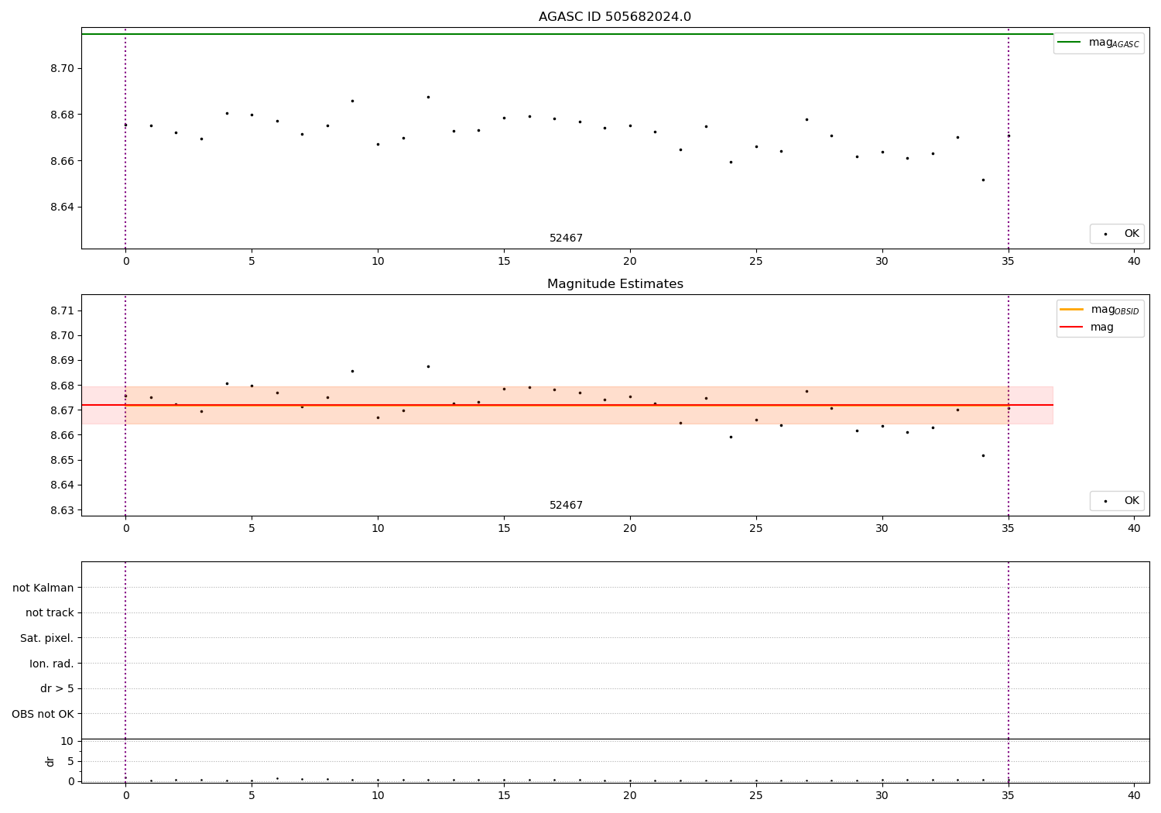Click the lowest data point at x=34 in the top plot

point(983,180)
